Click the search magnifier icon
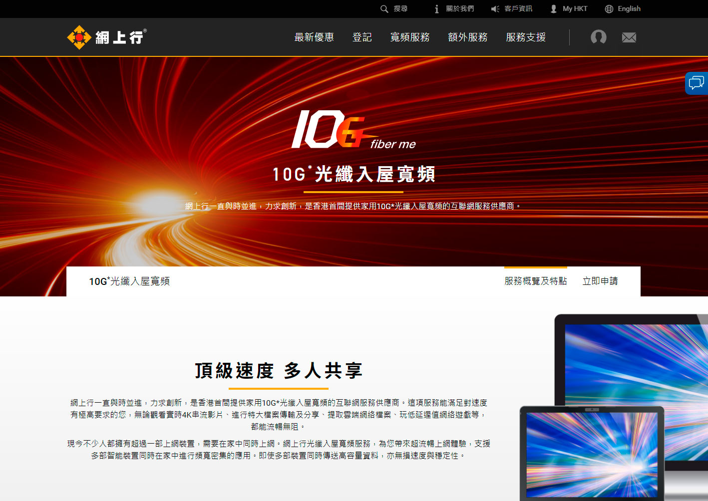This screenshot has width=708, height=501. pos(384,9)
